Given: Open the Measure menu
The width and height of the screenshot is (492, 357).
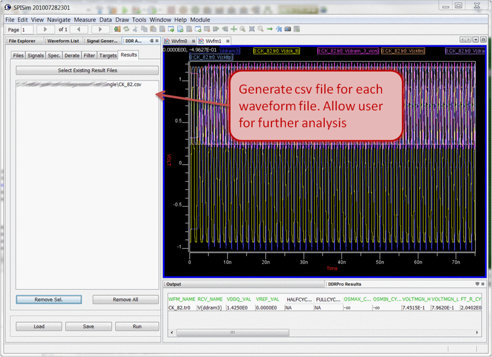Looking at the screenshot, I should tap(85, 20).
